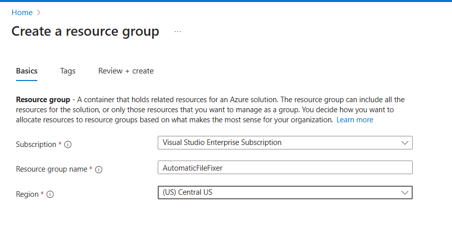Focus the AutomaticFileFixer name input field
This screenshot has height=231, width=452.
(285, 168)
